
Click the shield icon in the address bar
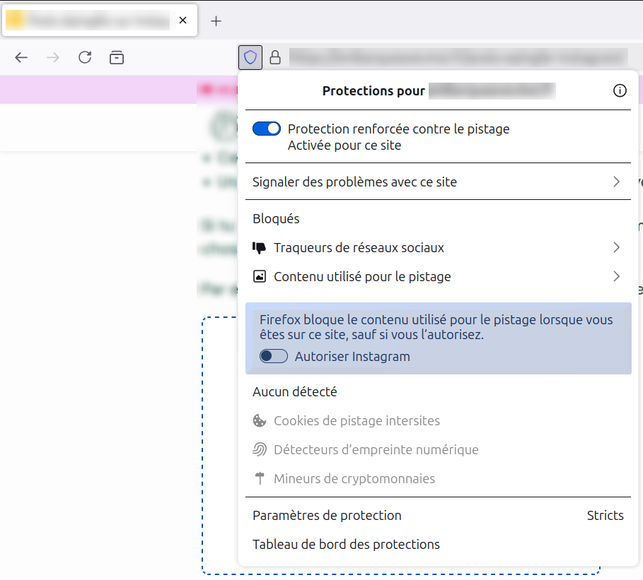click(x=250, y=57)
